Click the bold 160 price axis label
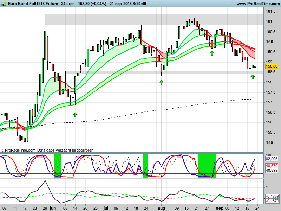The width and height of the screenshot is (281, 211). [x=269, y=42]
